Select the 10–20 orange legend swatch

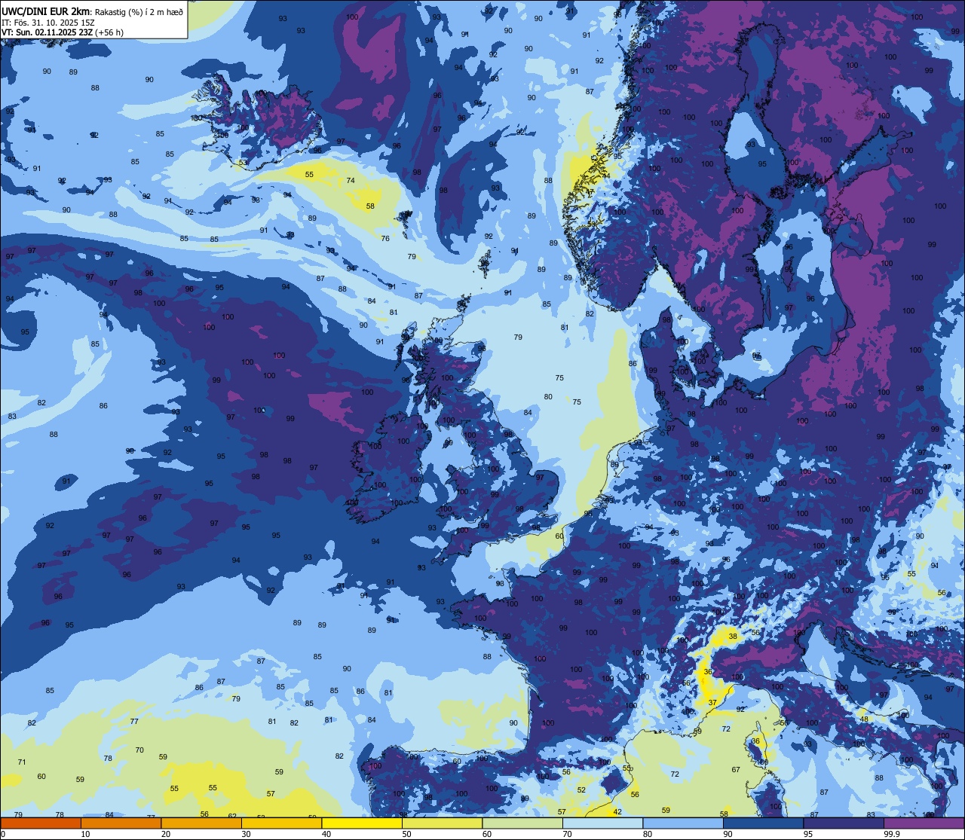coord(121,823)
